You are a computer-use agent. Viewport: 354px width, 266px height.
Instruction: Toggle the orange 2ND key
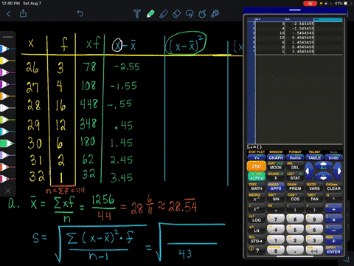coord(257,166)
